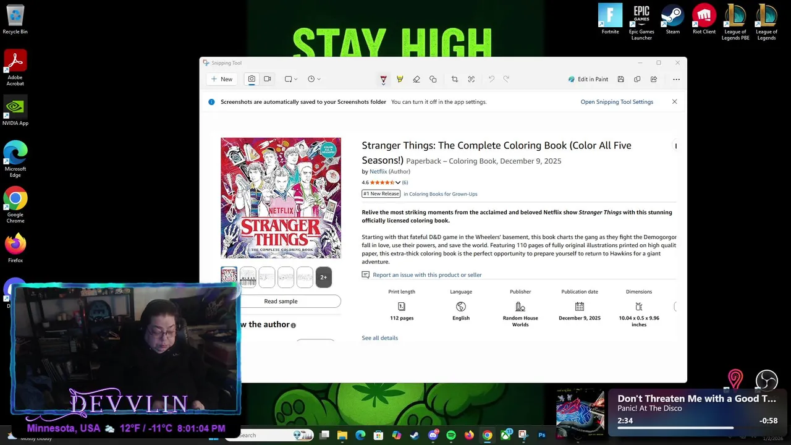Open Coloring Books for Grown-Ups category link

tap(443, 194)
